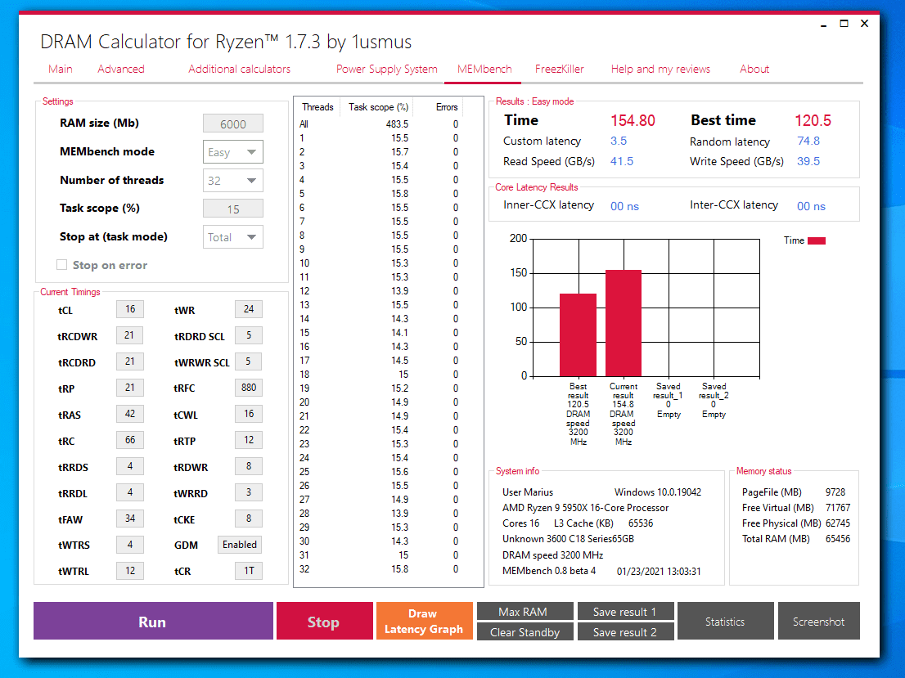This screenshot has width=905, height=678.
Task: Click the tRFC timing value 880
Action: [x=249, y=388]
